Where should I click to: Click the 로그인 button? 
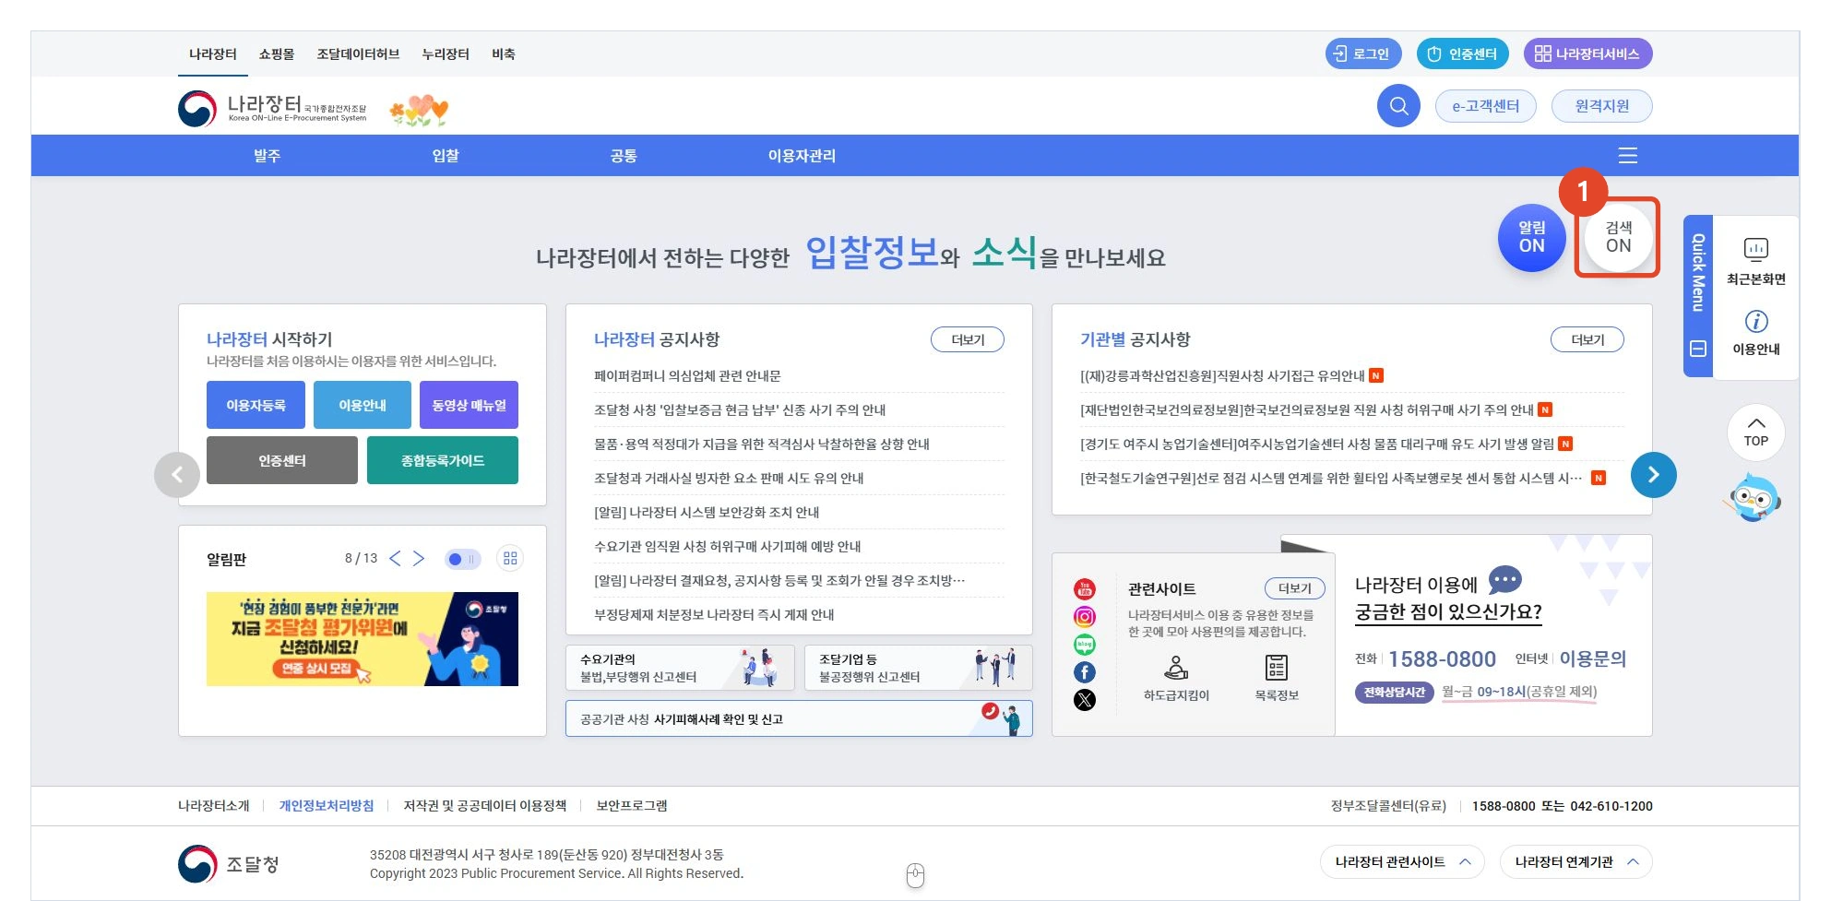1363,53
